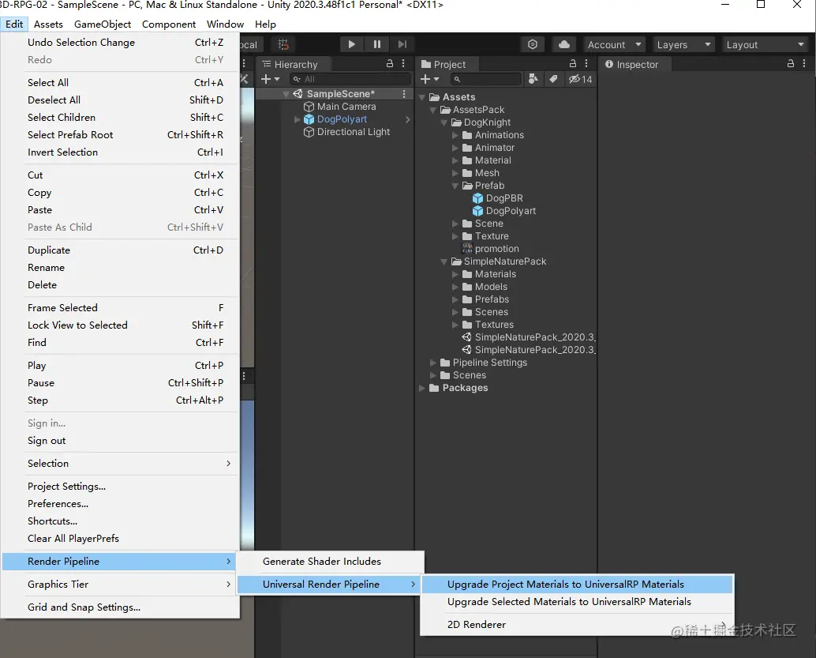Select Directional Light in Hierarchy

[353, 132]
